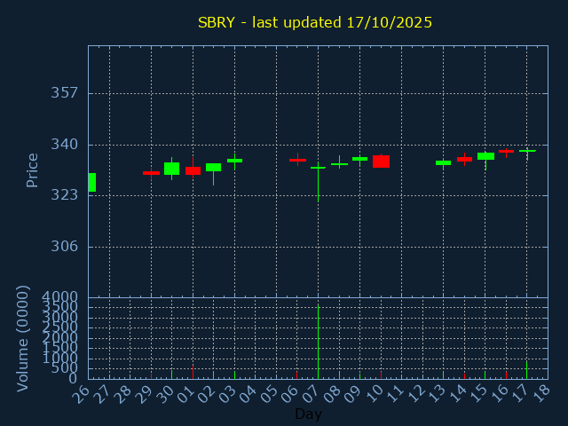
Task: Click the Day x-axis title
Action: point(308,414)
